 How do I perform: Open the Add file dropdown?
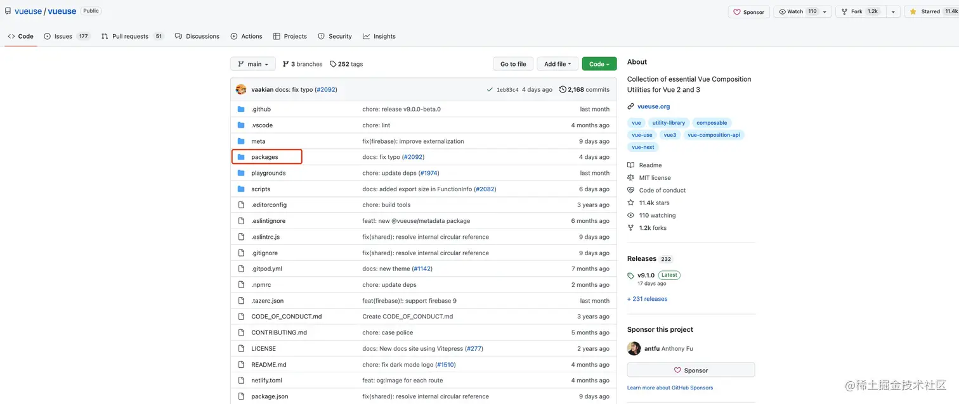[x=558, y=64]
